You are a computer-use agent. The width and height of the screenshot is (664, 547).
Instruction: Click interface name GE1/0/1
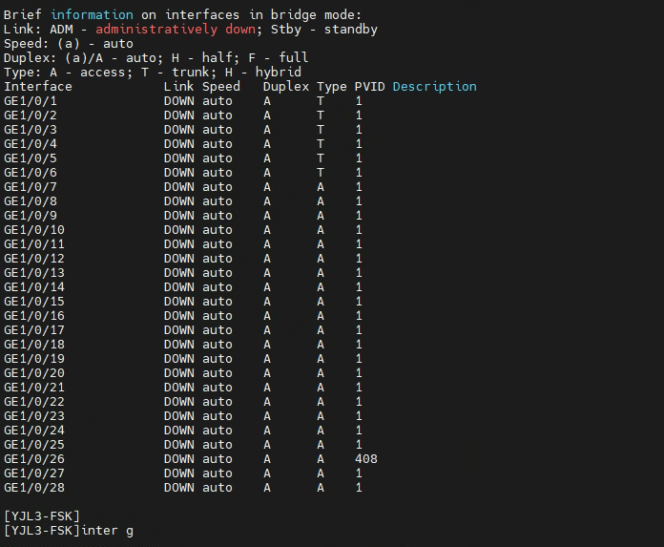click(31, 100)
